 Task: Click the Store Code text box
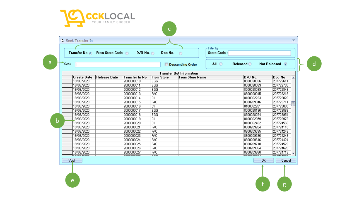coord(259,53)
